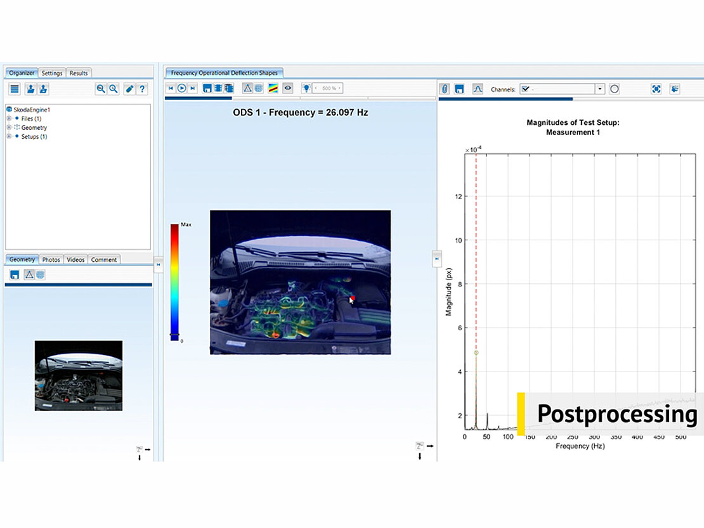Click the ODS 1 - Frequency = 26.097 Hz title
The width and height of the screenshot is (704, 528).
tap(301, 112)
